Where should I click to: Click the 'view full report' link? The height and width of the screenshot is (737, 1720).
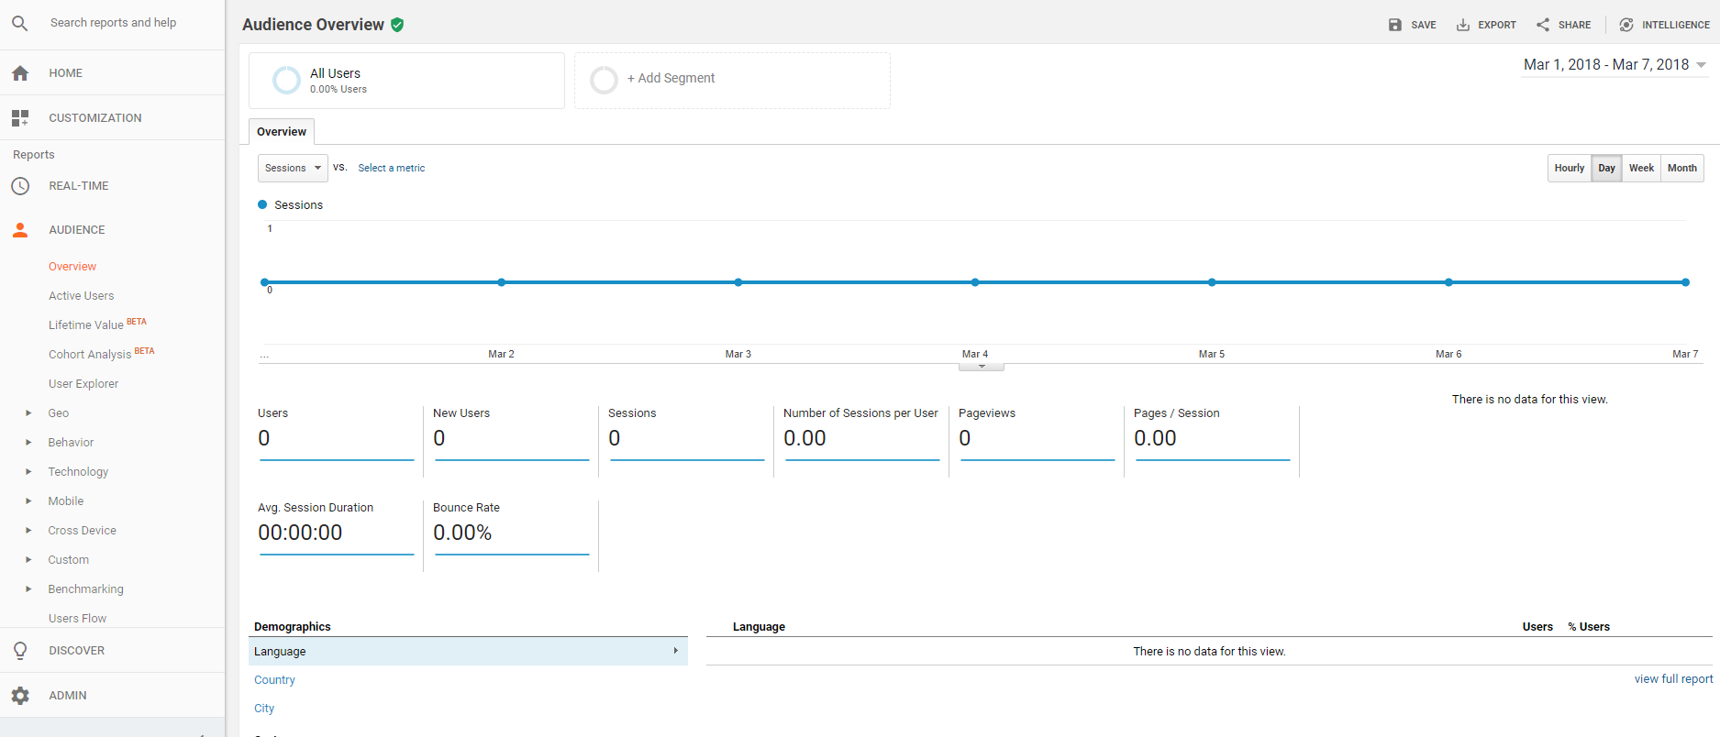coord(1673,679)
